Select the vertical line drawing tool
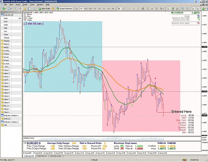Image resolution: width=208 pixels, height=162 pixels. coord(129,9)
